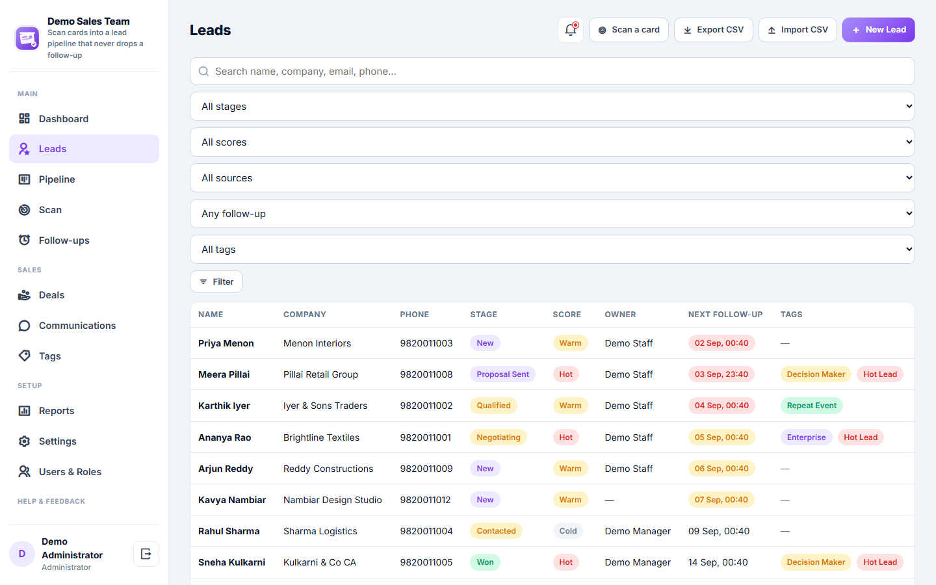Click the Cold score badge for Rahul Sharma
Image resolution: width=936 pixels, height=585 pixels.
[x=568, y=531]
